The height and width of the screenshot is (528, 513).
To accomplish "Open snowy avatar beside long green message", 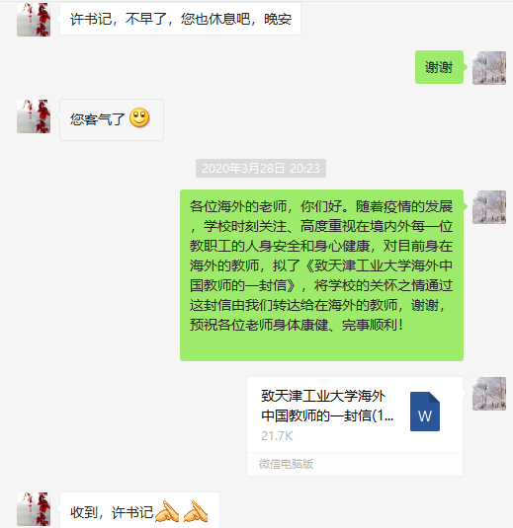I will coord(489,207).
